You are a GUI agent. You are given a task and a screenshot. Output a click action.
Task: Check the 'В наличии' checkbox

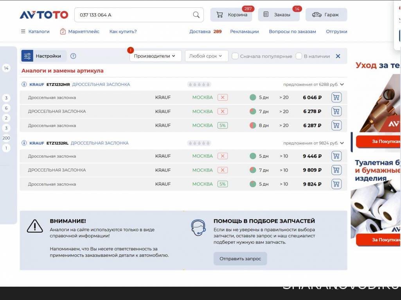tap(299, 56)
